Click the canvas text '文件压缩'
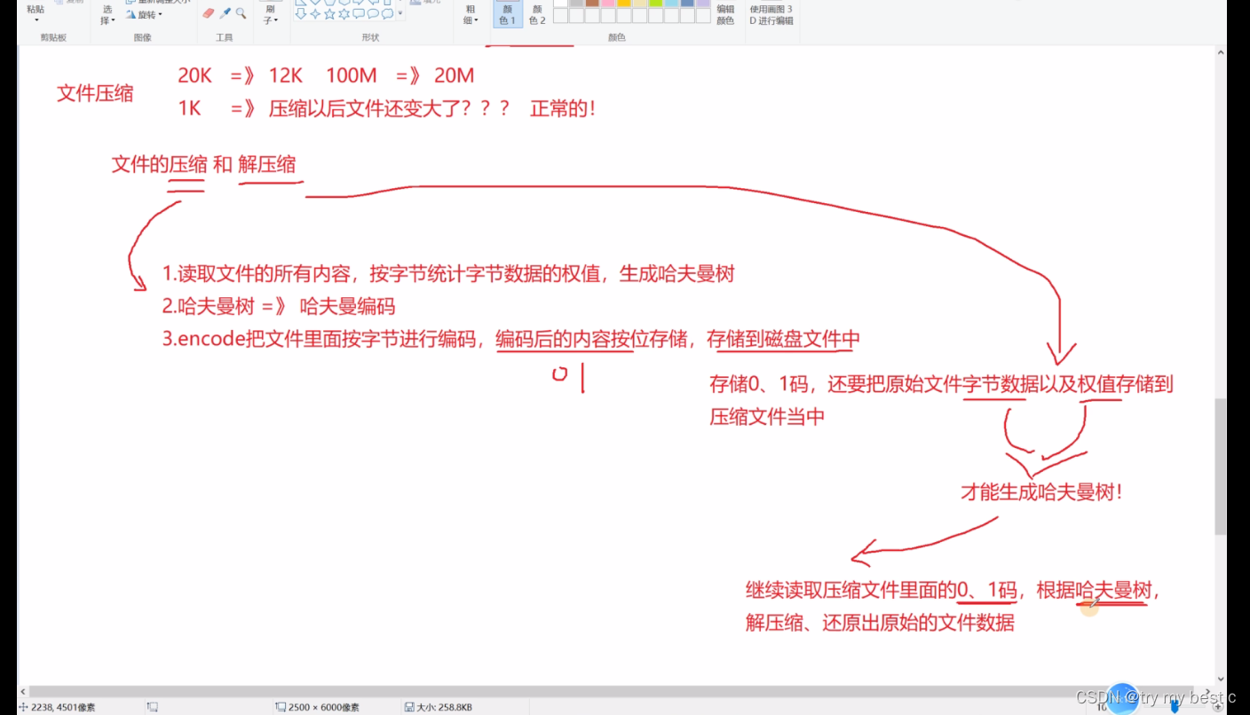Viewport: 1250px width, 715px height. point(95,93)
